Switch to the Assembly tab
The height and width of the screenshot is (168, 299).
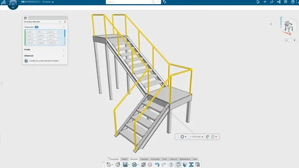155,159
